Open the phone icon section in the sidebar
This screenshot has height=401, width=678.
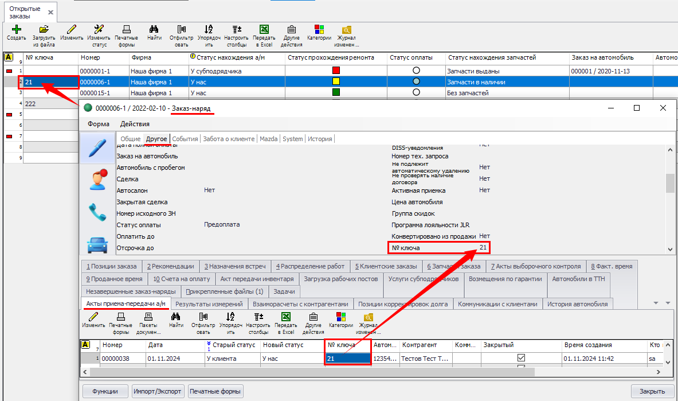pos(97,212)
